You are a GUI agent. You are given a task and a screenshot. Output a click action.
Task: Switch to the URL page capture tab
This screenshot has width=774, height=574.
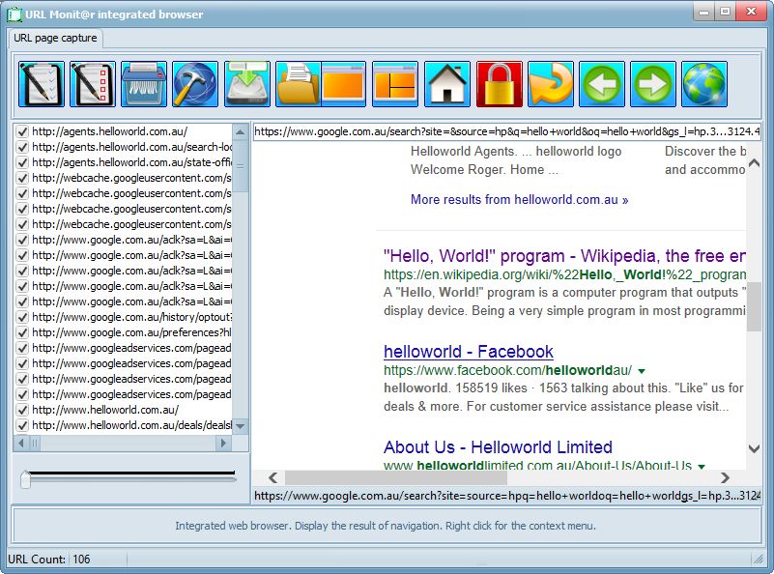tap(55, 38)
